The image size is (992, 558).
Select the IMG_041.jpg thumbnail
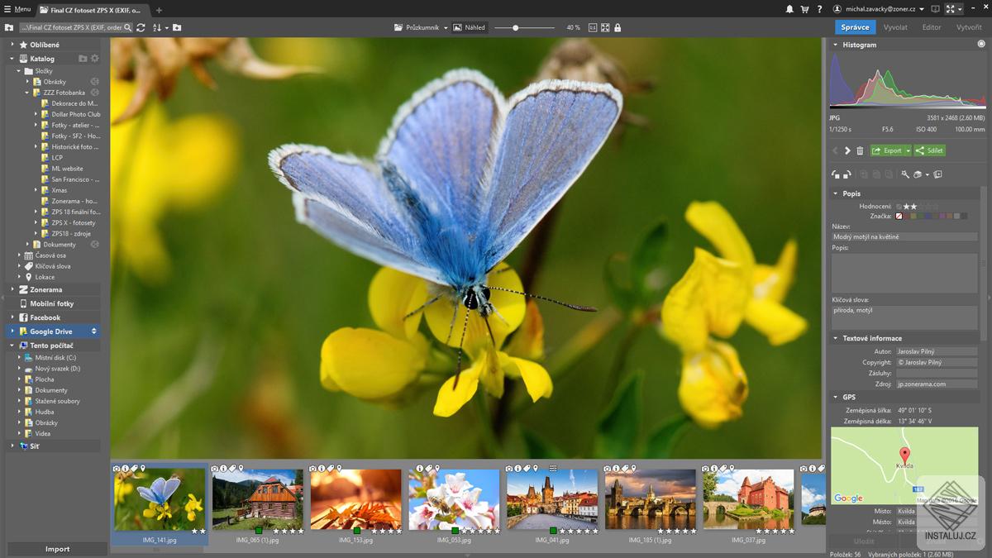click(x=552, y=499)
